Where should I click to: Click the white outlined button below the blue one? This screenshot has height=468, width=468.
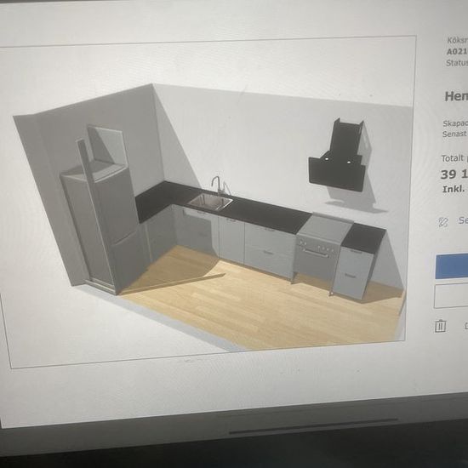pyautogui.click(x=451, y=296)
